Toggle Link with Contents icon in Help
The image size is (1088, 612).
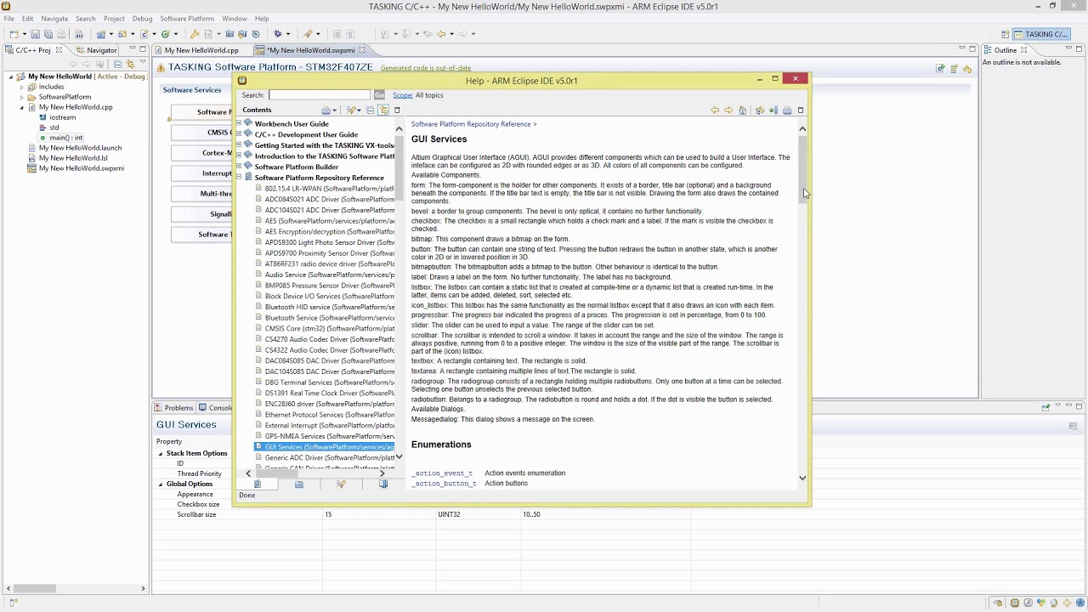pyautogui.click(x=383, y=110)
